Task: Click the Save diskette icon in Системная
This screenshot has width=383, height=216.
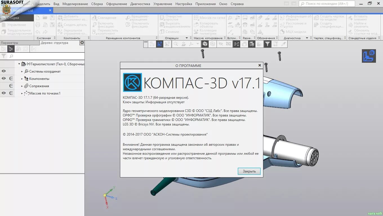Action: (x=52, y=18)
